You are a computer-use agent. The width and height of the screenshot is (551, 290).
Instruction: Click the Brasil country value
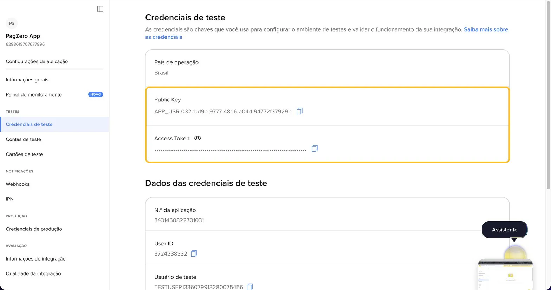[161, 73]
